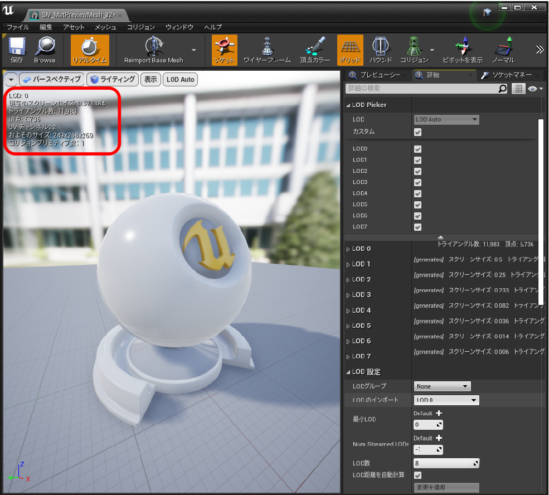This screenshot has height=495, width=549.
Task: Click the 変更を適用 button
Action: pyautogui.click(x=446, y=487)
